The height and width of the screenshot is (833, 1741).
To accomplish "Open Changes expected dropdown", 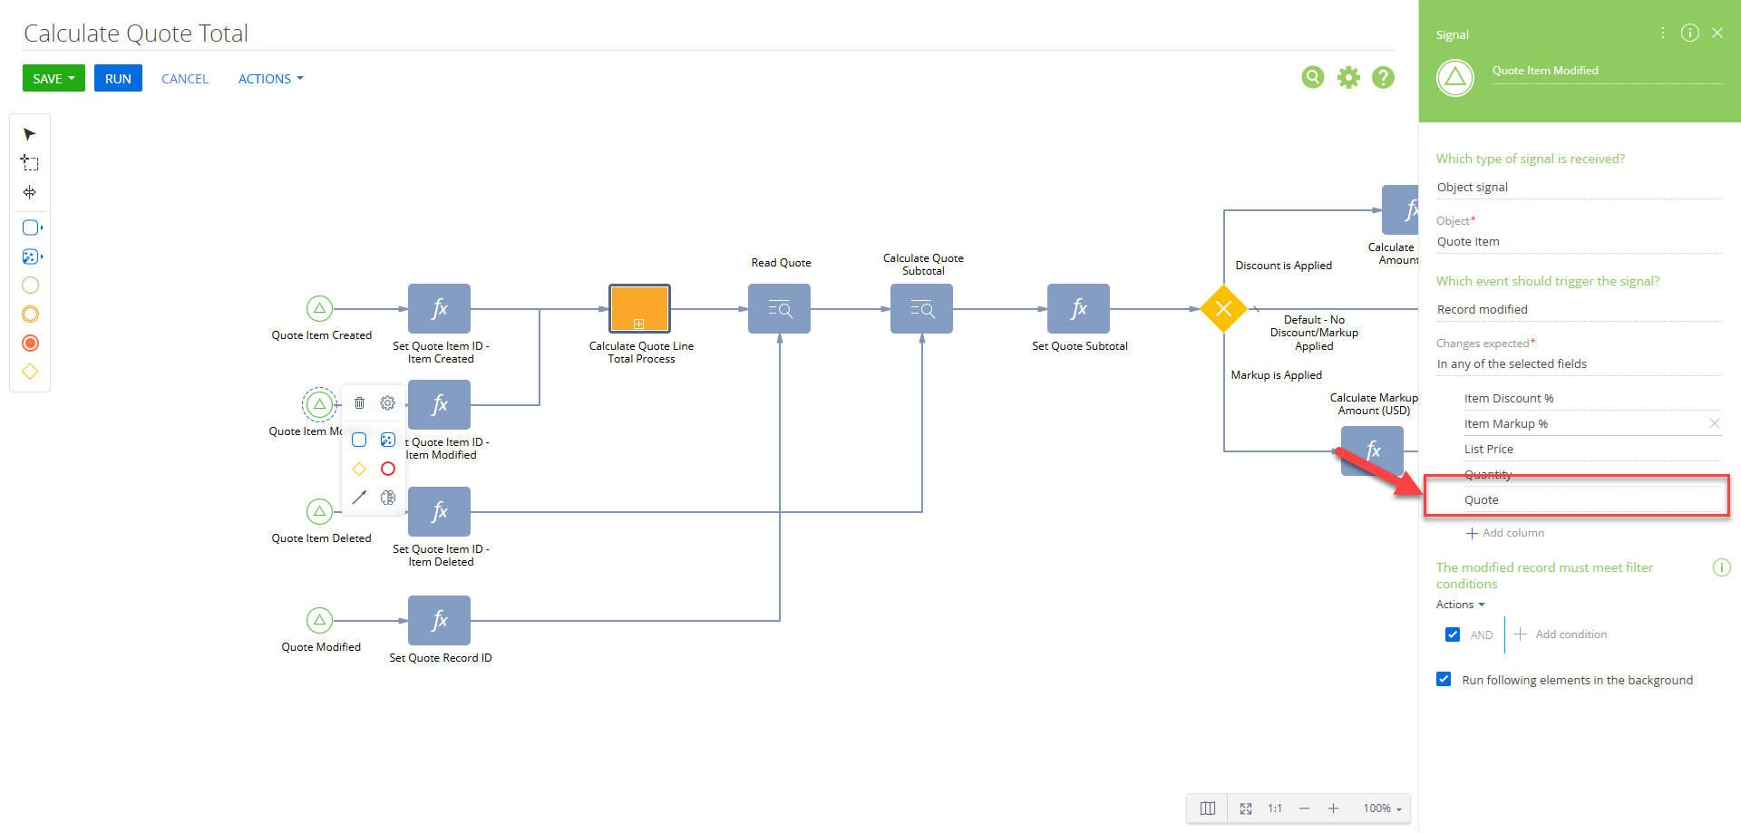I will [1579, 364].
